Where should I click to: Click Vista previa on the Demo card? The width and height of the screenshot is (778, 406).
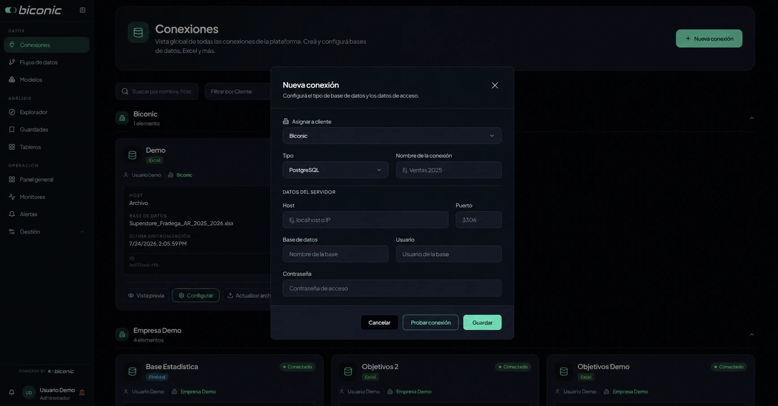click(x=146, y=295)
